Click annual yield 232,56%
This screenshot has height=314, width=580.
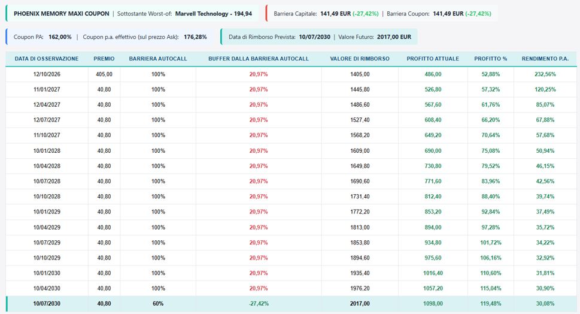coord(545,74)
